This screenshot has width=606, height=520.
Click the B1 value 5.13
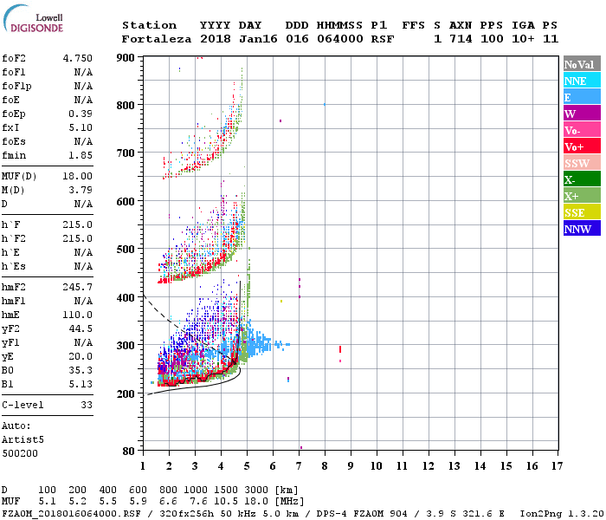coord(81,384)
